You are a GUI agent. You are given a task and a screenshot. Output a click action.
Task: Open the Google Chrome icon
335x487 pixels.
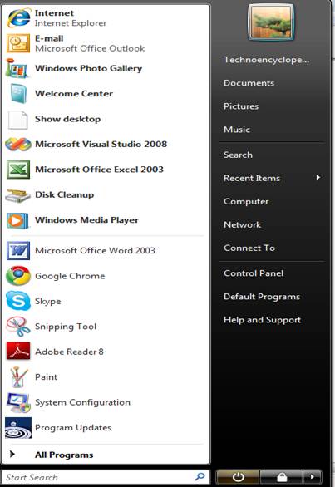[18, 275]
